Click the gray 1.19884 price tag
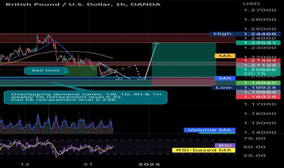The height and width of the screenshot is (168, 284). pos(258,92)
